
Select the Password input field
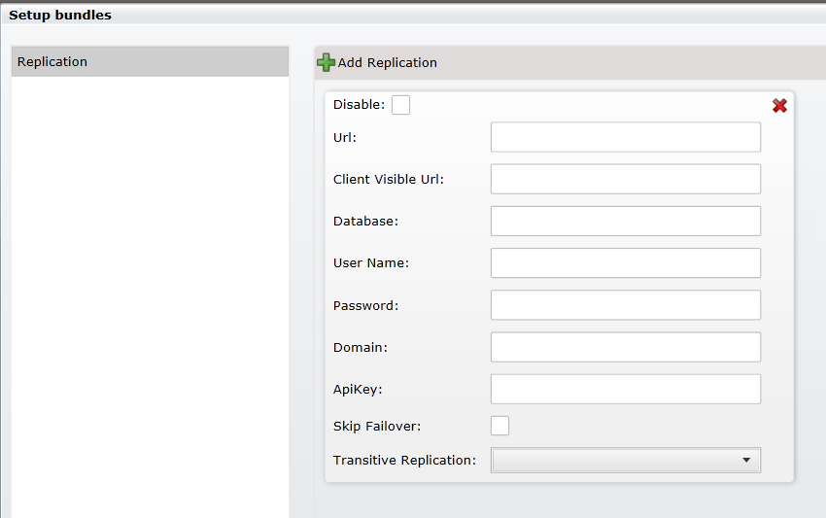625,304
